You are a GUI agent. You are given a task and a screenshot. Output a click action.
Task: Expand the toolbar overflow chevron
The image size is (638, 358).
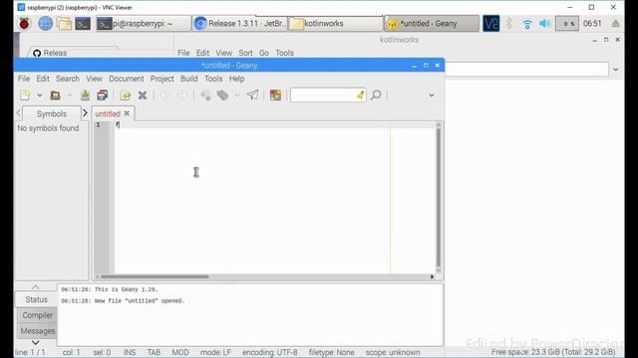click(432, 95)
